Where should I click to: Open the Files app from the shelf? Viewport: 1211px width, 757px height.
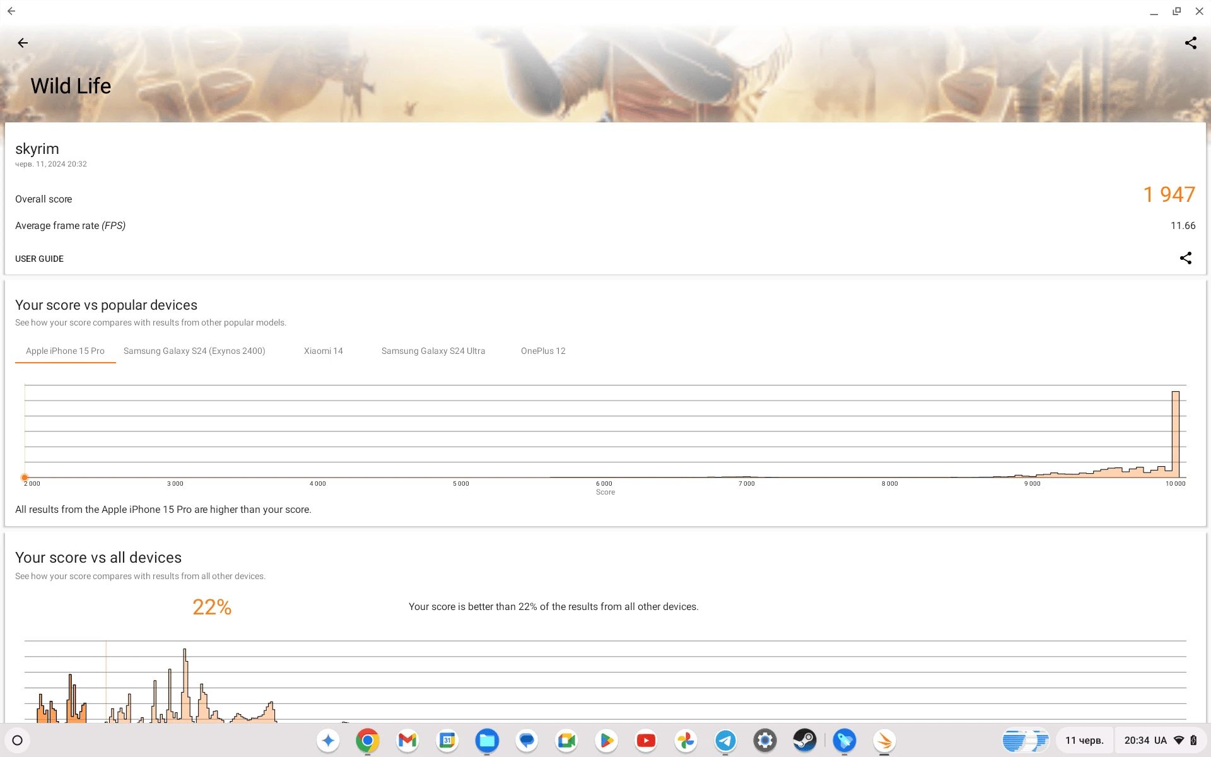487,741
